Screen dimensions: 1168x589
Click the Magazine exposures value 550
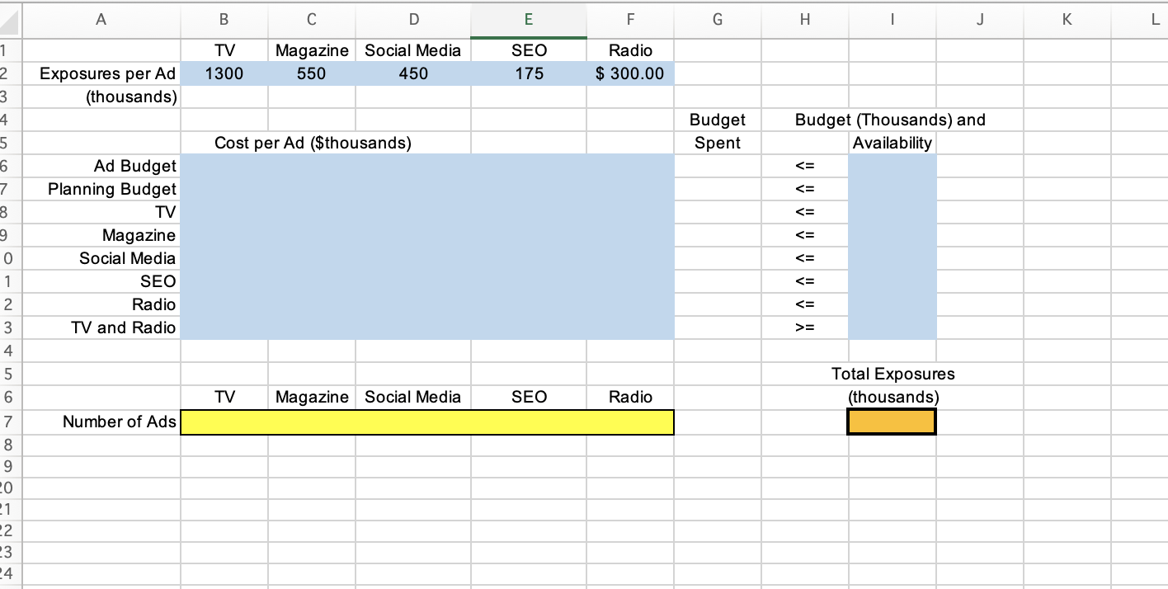point(312,73)
